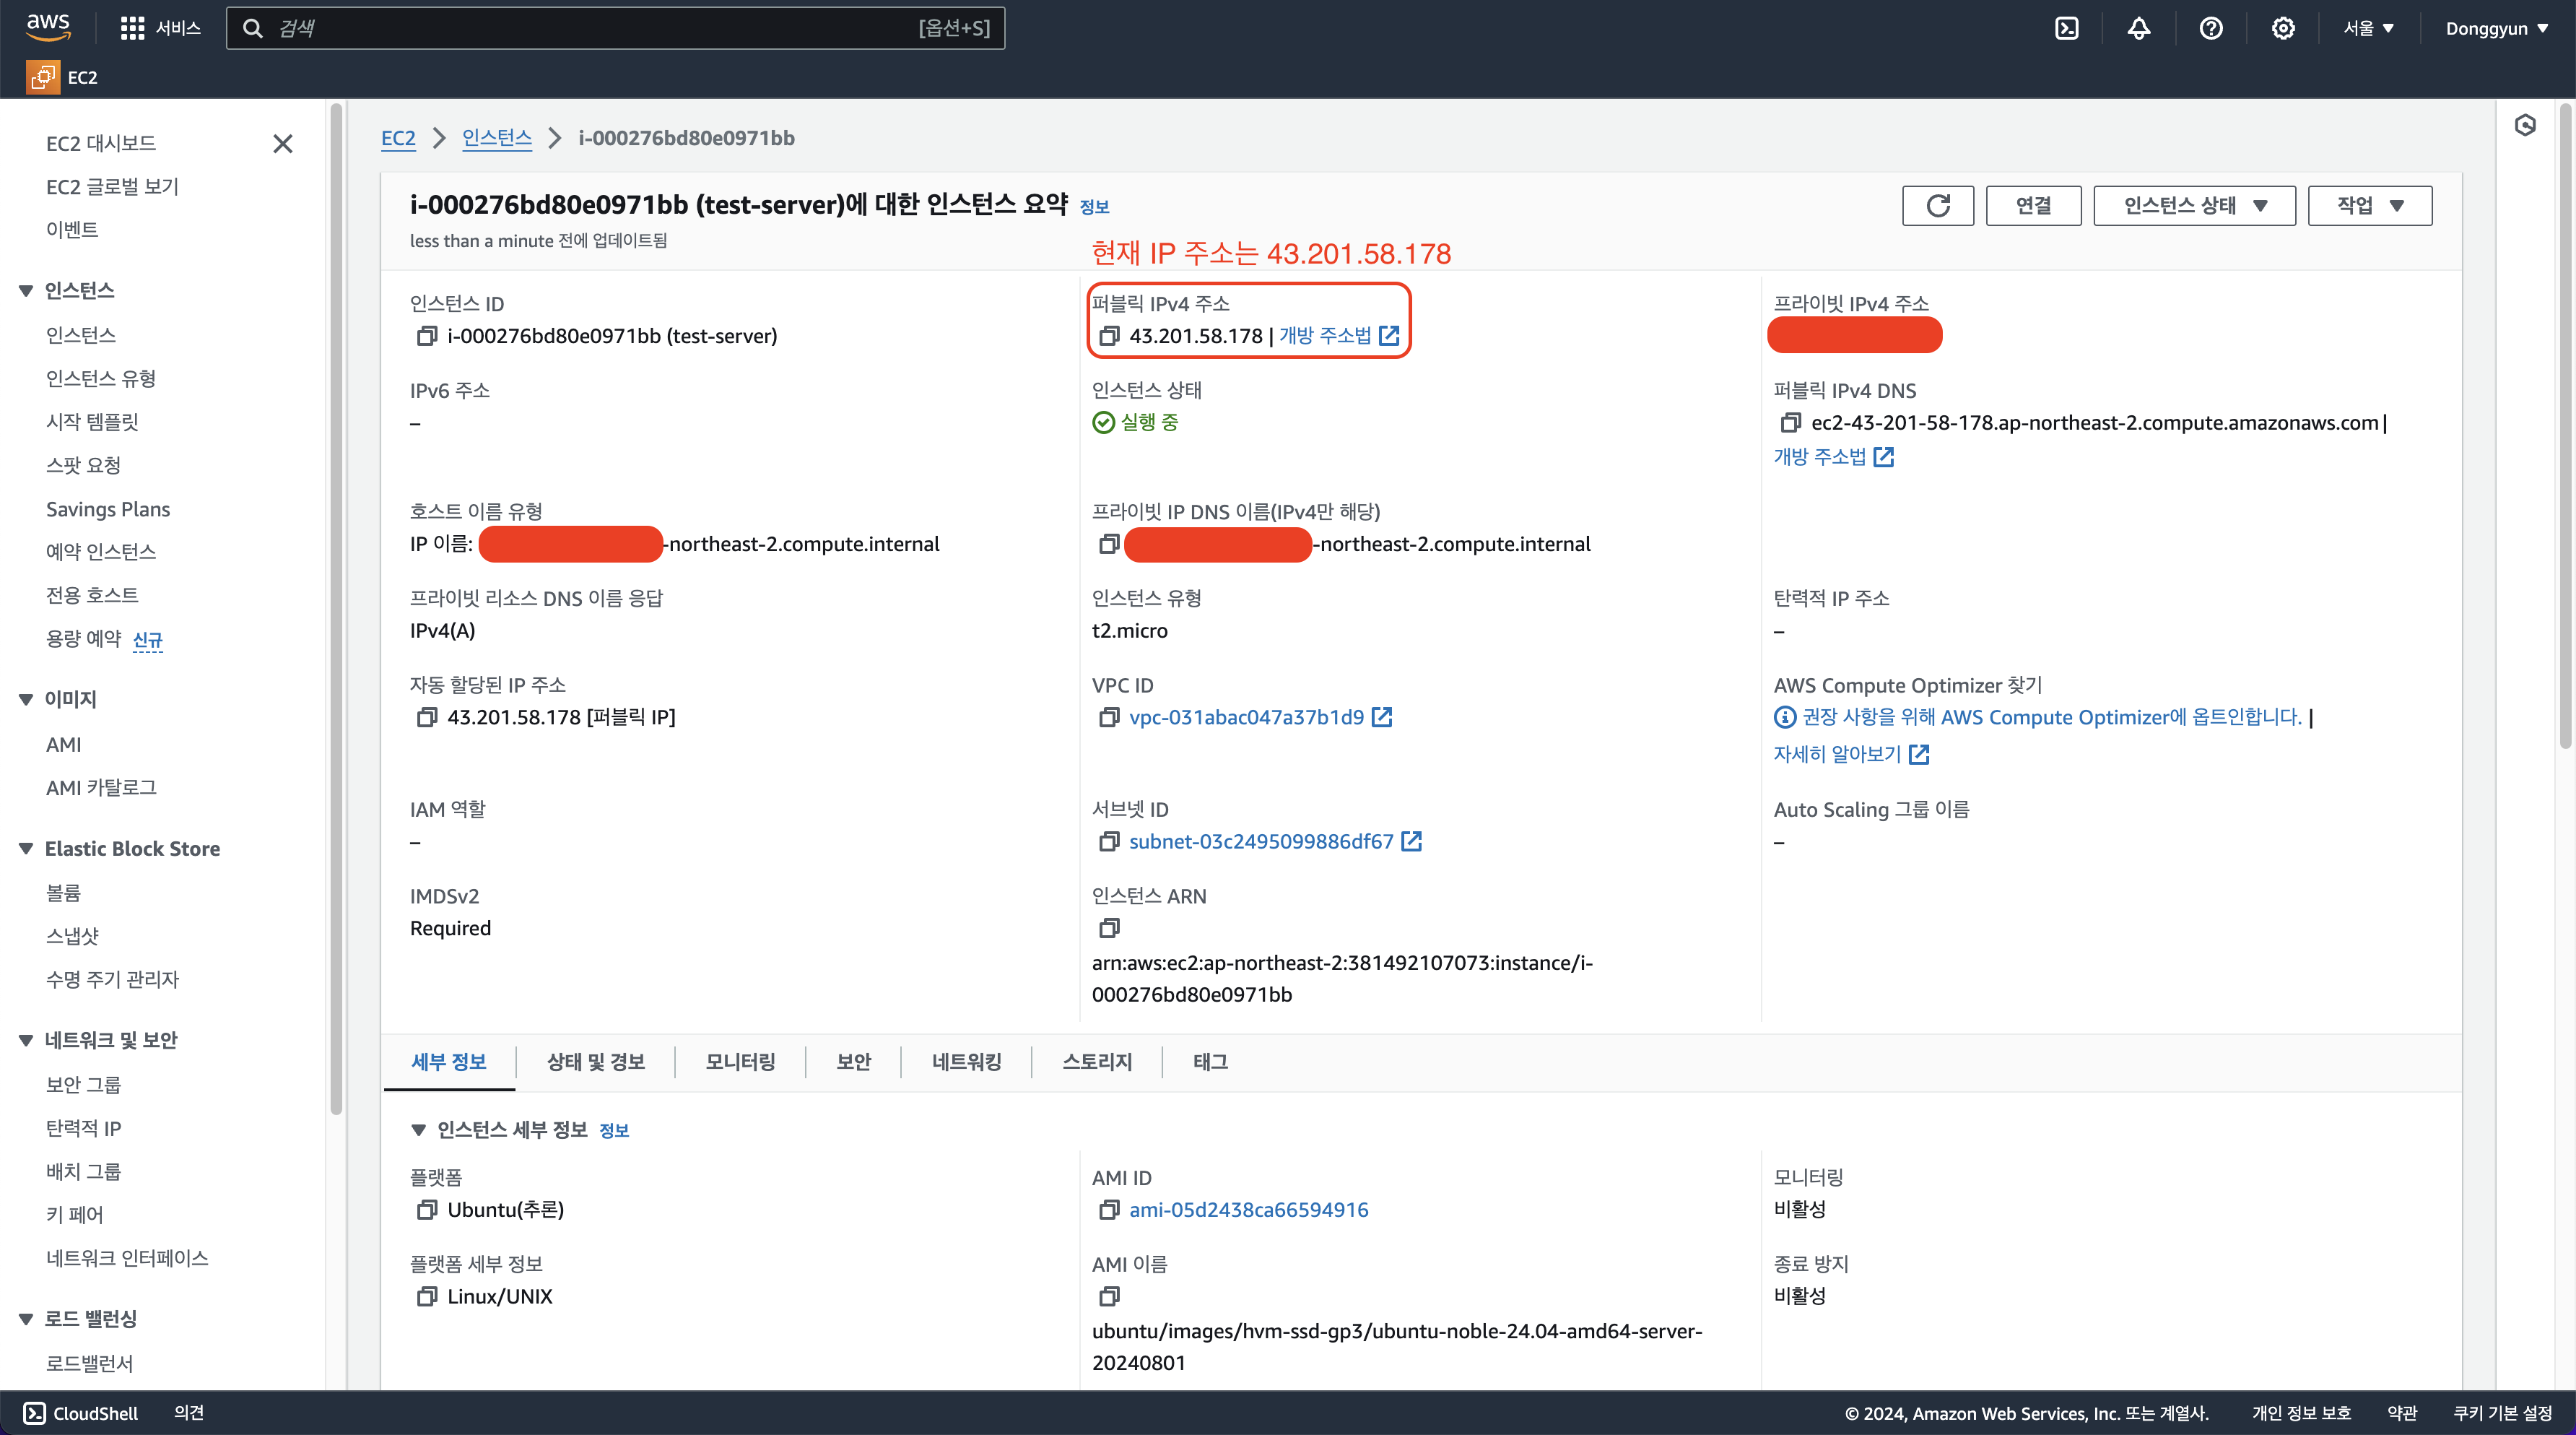Copy the public IPv4 address 43.201.58.178
This screenshot has height=1435, width=2576.
[x=1109, y=336]
